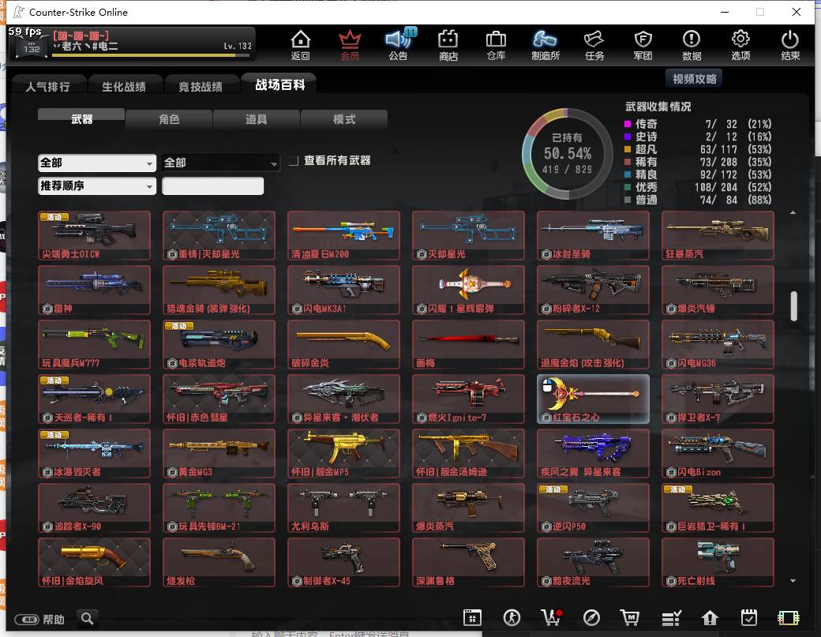Select the 黄金MG3 weapon card

(219, 453)
